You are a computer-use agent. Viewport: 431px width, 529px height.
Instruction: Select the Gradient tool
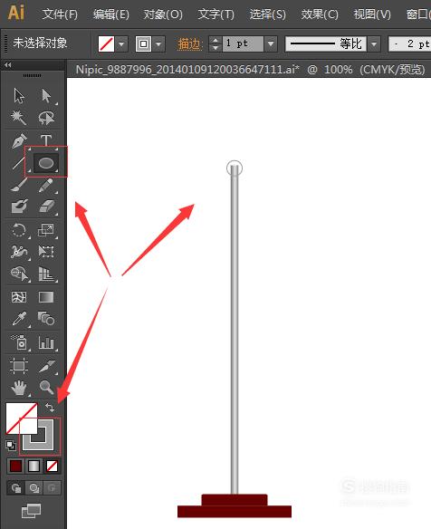(x=46, y=297)
